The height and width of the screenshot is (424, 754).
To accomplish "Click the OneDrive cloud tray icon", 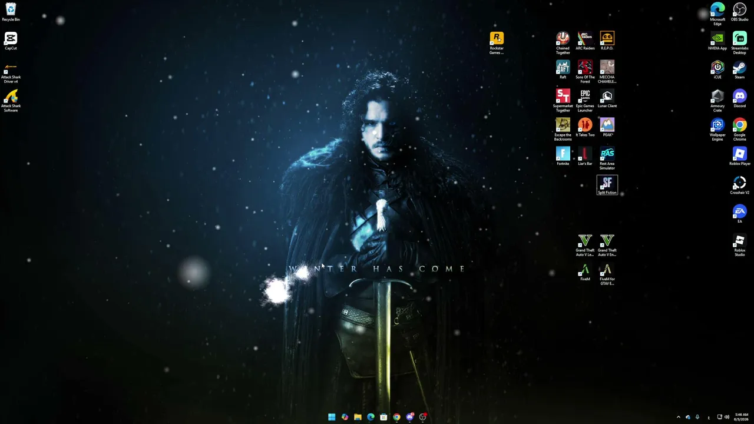I will click(687, 417).
